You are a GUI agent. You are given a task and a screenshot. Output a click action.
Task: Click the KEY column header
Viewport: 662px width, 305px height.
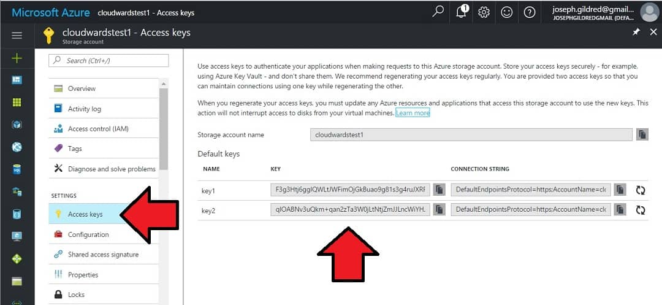[275, 169]
